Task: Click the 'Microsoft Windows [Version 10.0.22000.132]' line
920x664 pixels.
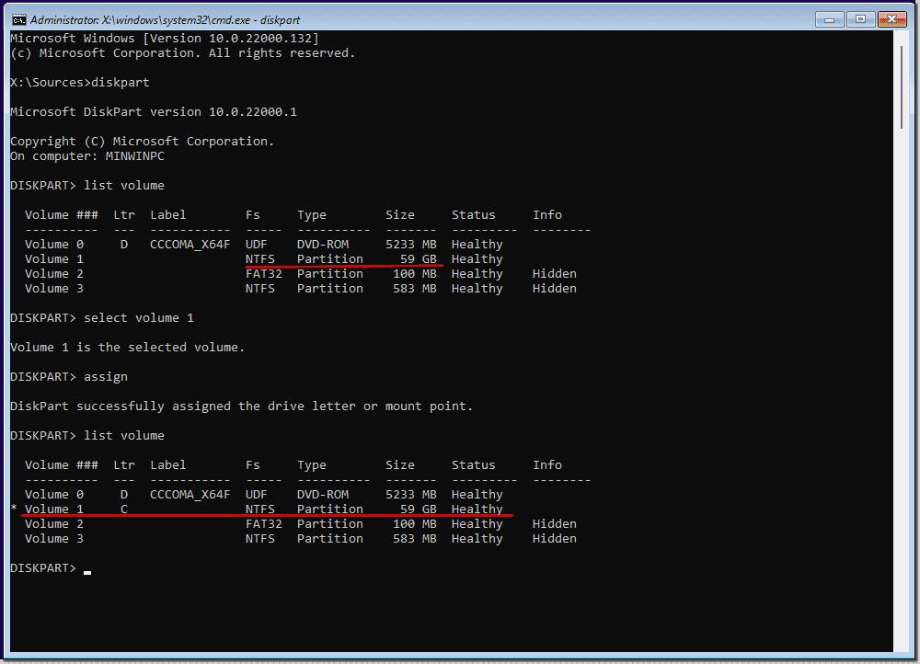Action: [165, 38]
